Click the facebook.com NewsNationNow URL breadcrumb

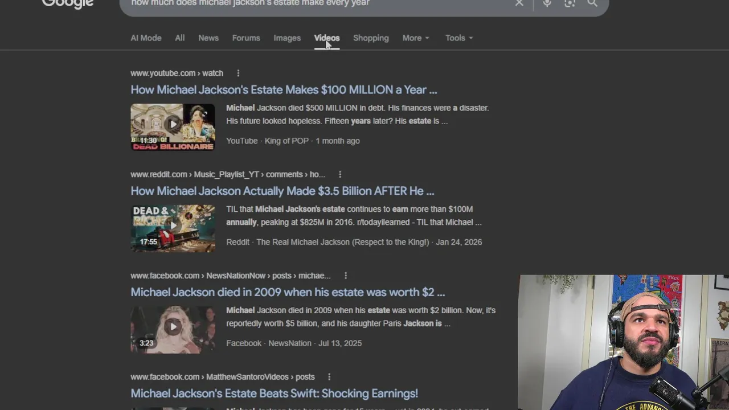pos(230,276)
